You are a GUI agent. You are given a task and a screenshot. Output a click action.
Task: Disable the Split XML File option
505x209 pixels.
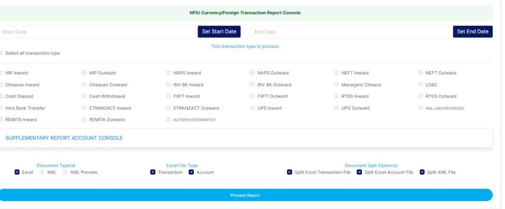422,172
